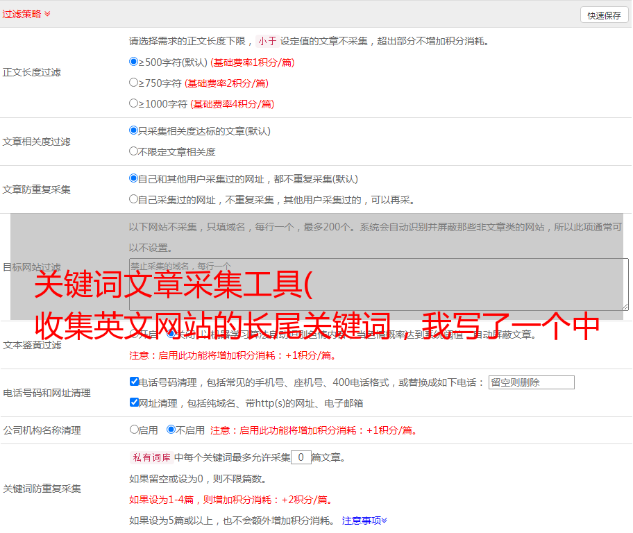633x533 pixels.
Task: Select 自己和其他用户采集过的网址都不重复采集 option
Action: [x=134, y=178]
